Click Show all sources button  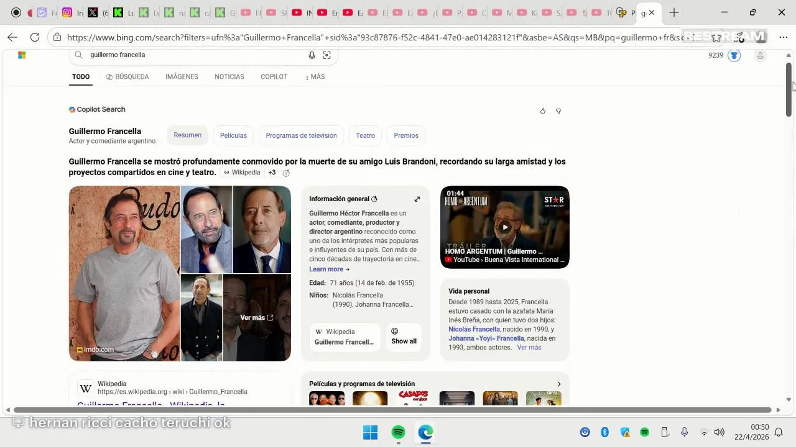[404, 336]
